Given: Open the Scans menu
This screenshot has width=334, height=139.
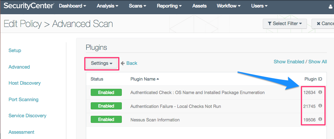Looking at the screenshot, I should click(x=138, y=6).
